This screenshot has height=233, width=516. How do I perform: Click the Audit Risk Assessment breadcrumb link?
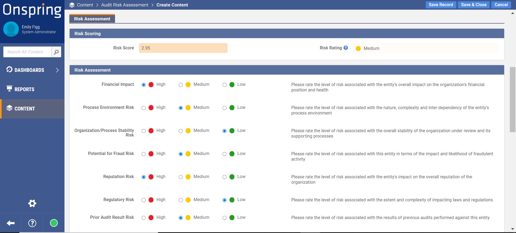[x=125, y=5]
